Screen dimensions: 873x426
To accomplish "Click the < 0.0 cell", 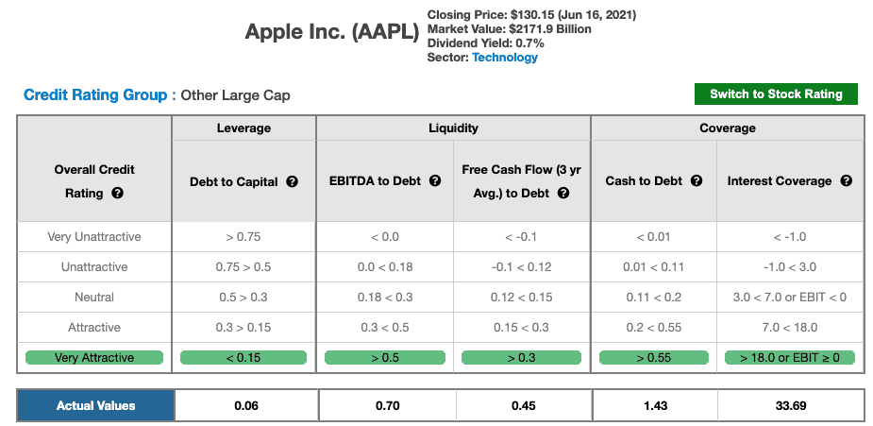I will [x=385, y=237].
